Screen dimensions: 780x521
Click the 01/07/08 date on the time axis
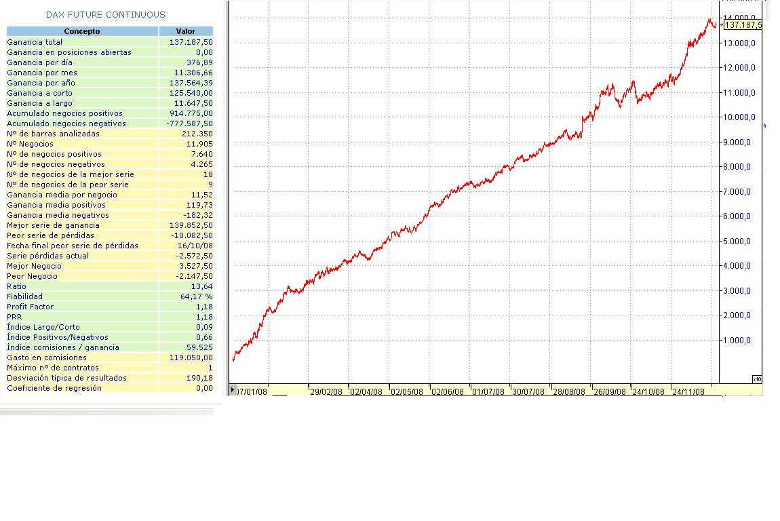(x=488, y=391)
